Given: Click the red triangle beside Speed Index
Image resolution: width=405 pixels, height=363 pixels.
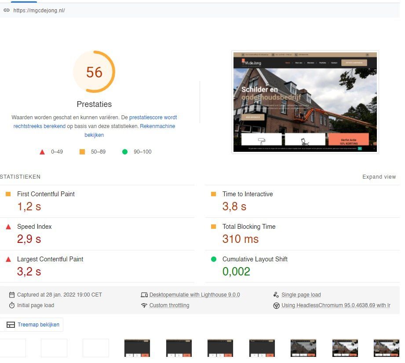Looking at the screenshot, I should click(x=7, y=226).
